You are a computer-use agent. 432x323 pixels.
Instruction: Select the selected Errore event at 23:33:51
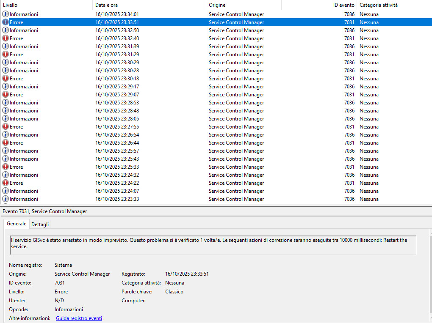(127, 22)
